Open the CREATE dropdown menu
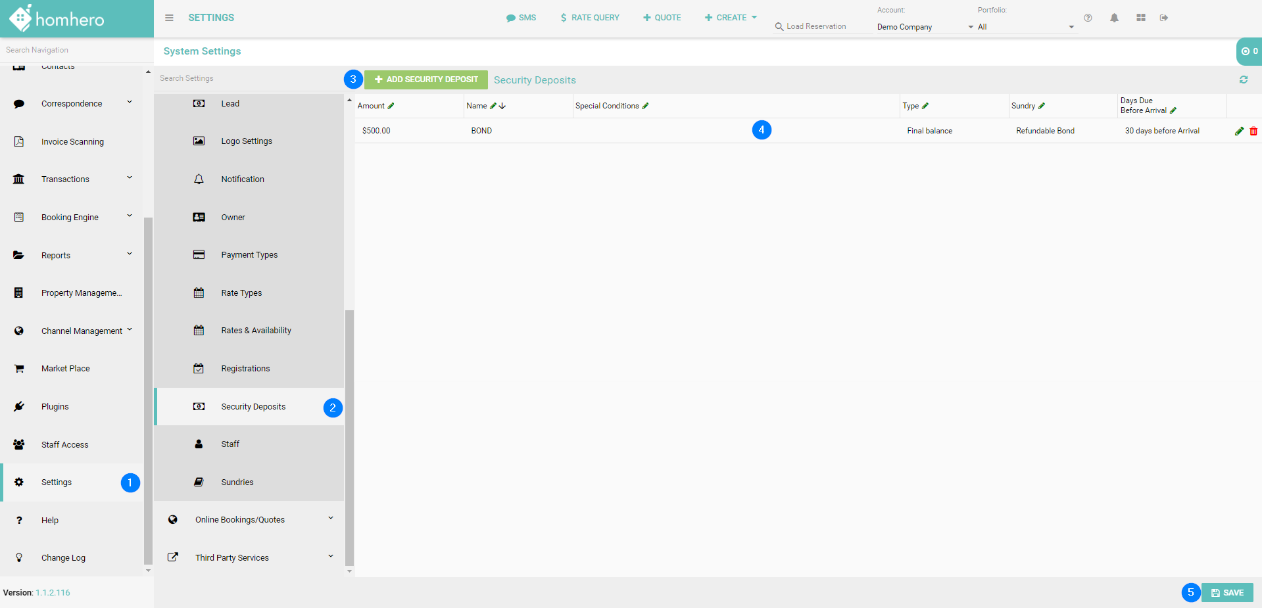Viewport: 1262px width, 608px height. click(x=731, y=18)
